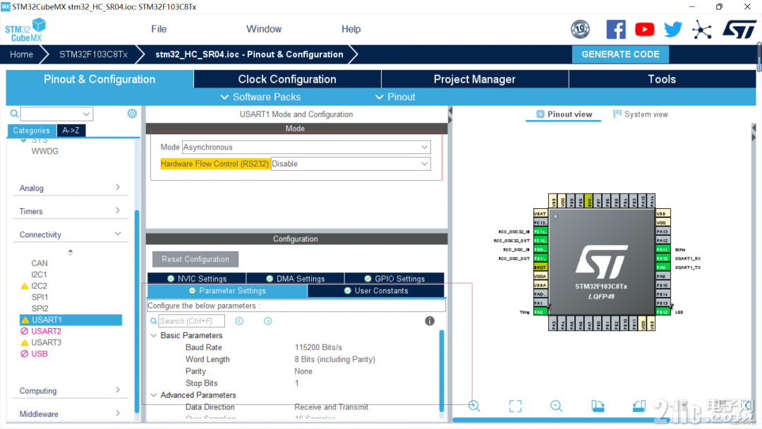Open the ST YouTube channel icon
This screenshot has width=762, height=429.
(x=644, y=30)
